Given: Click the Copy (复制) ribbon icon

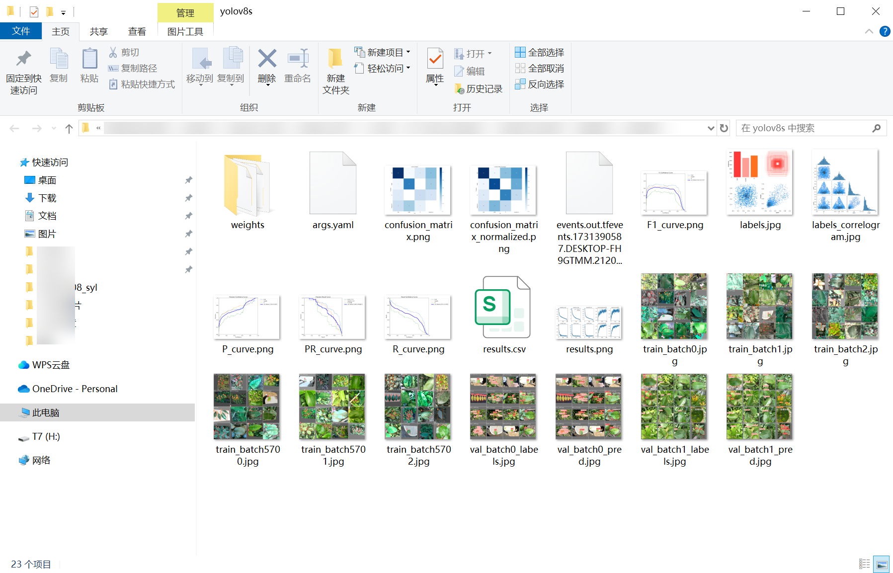Looking at the screenshot, I should tap(59, 59).
